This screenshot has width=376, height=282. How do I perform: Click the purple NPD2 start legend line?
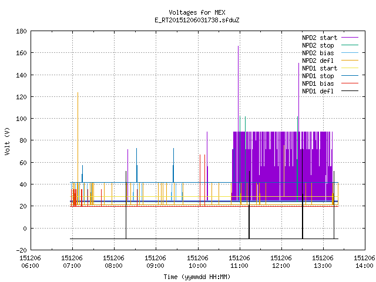[x=350, y=38]
